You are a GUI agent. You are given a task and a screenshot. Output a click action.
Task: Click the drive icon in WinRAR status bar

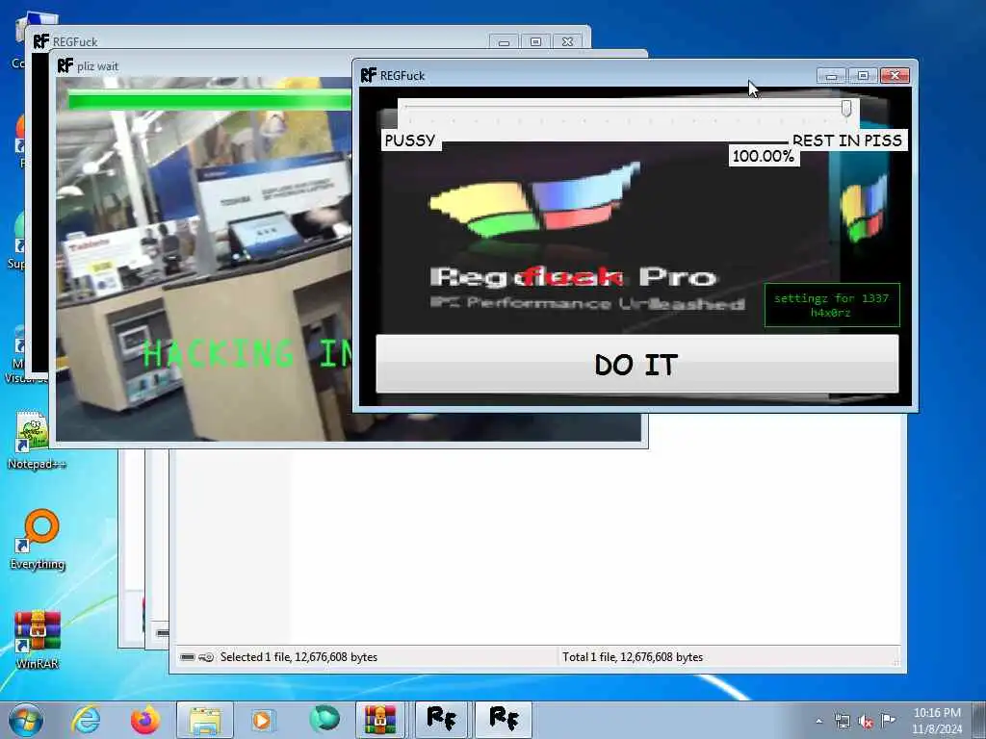(188, 657)
